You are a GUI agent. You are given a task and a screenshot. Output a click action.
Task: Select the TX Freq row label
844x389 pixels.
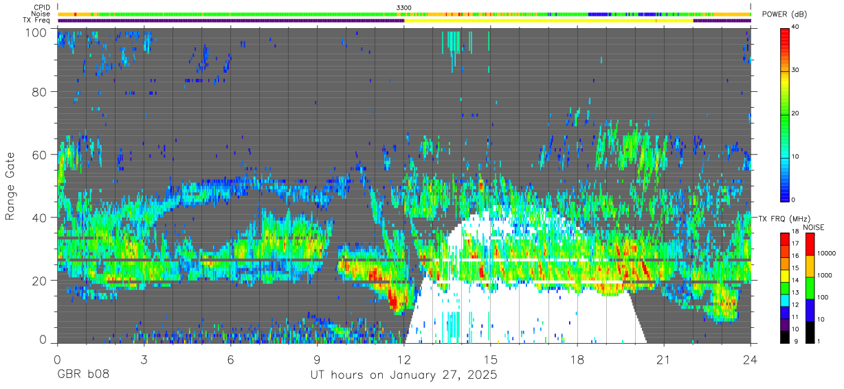click(x=37, y=21)
